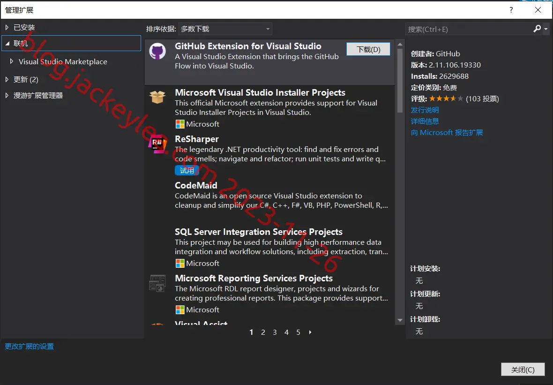Click the extension list vertical scrollbar

click(x=400, y=183)
